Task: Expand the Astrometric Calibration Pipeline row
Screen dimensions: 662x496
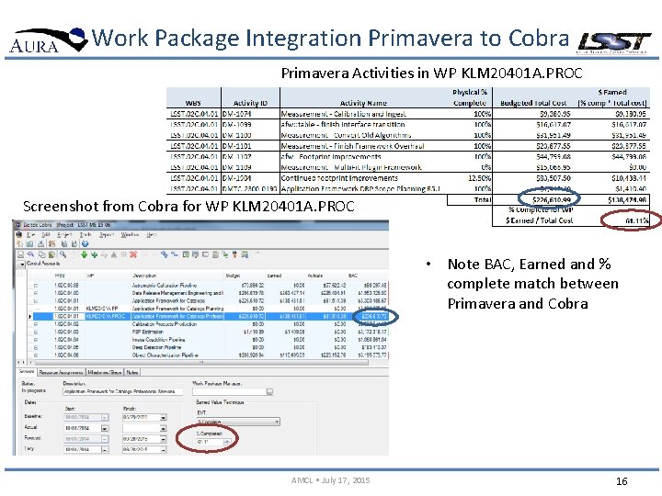Action: (36, 286)
